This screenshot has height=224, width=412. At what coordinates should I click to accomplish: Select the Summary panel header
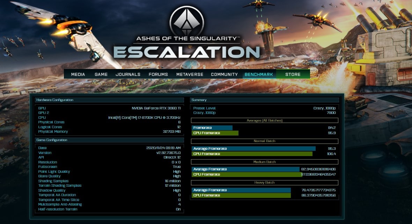[264, 100]
